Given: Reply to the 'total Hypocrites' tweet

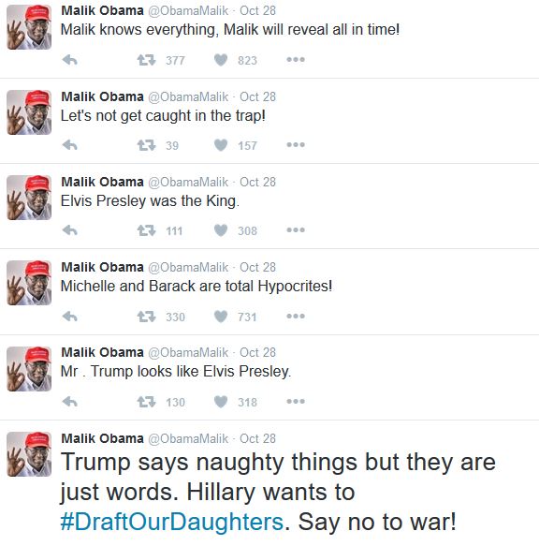Looking at the screenshot, I should [69, 317].
